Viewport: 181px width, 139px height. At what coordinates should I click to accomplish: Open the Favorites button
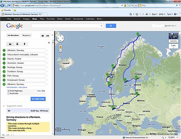tap(6, 10)
